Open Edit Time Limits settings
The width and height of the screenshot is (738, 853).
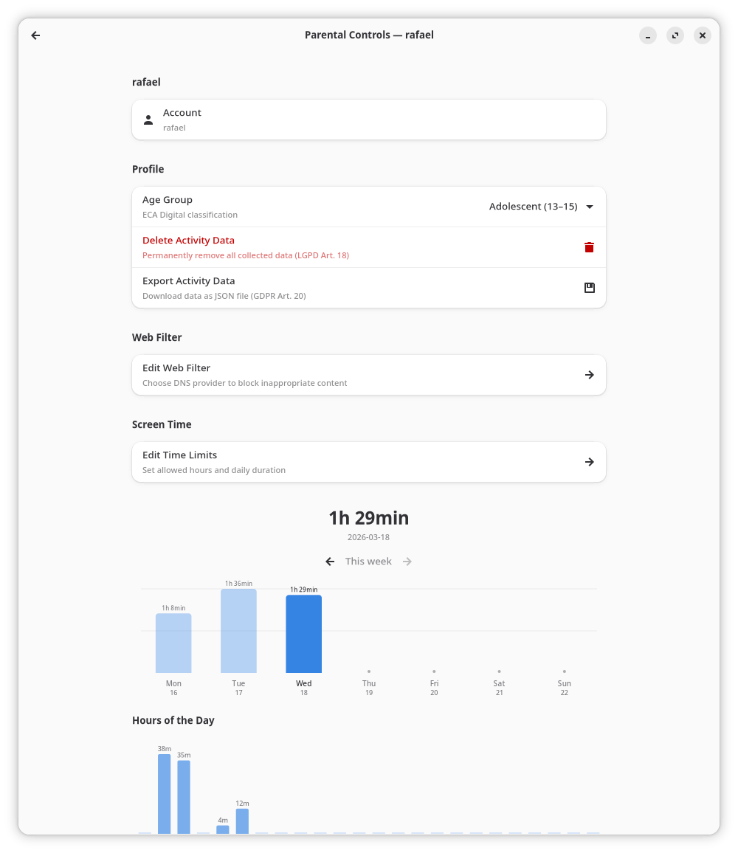(x=354, y=462)
